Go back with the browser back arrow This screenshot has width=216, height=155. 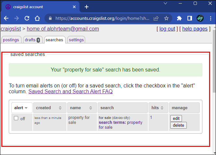click(x=6, y=18)
